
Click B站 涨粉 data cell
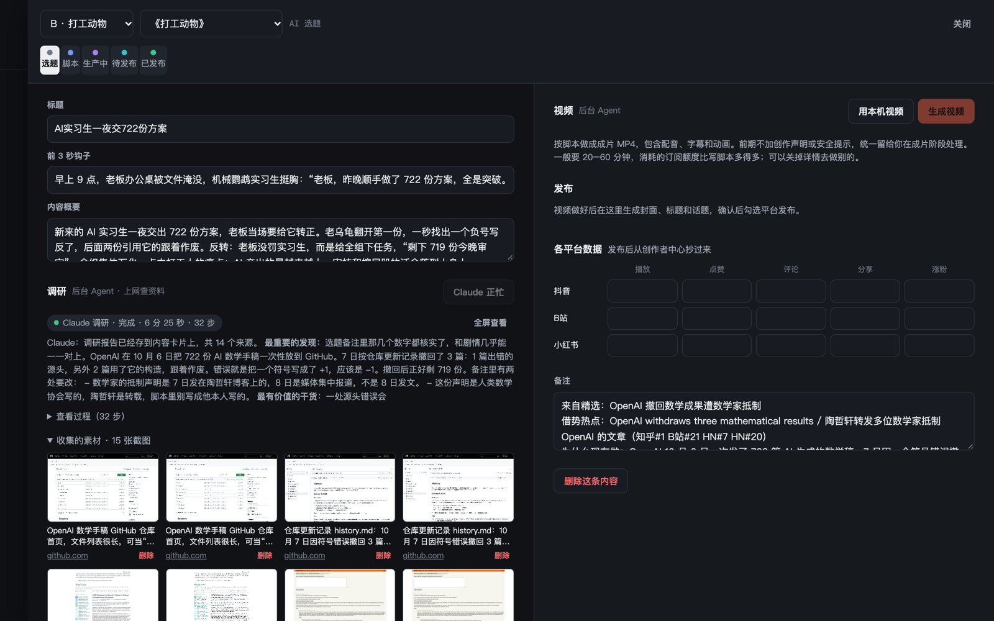click(x=939, y=319)
